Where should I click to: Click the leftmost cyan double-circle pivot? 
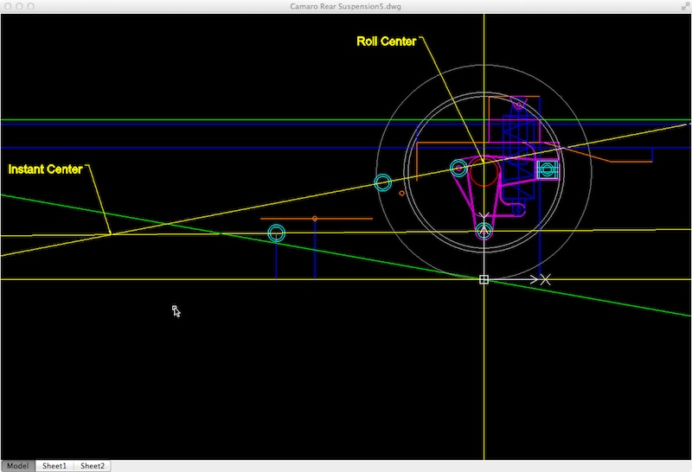coord(276,233)
